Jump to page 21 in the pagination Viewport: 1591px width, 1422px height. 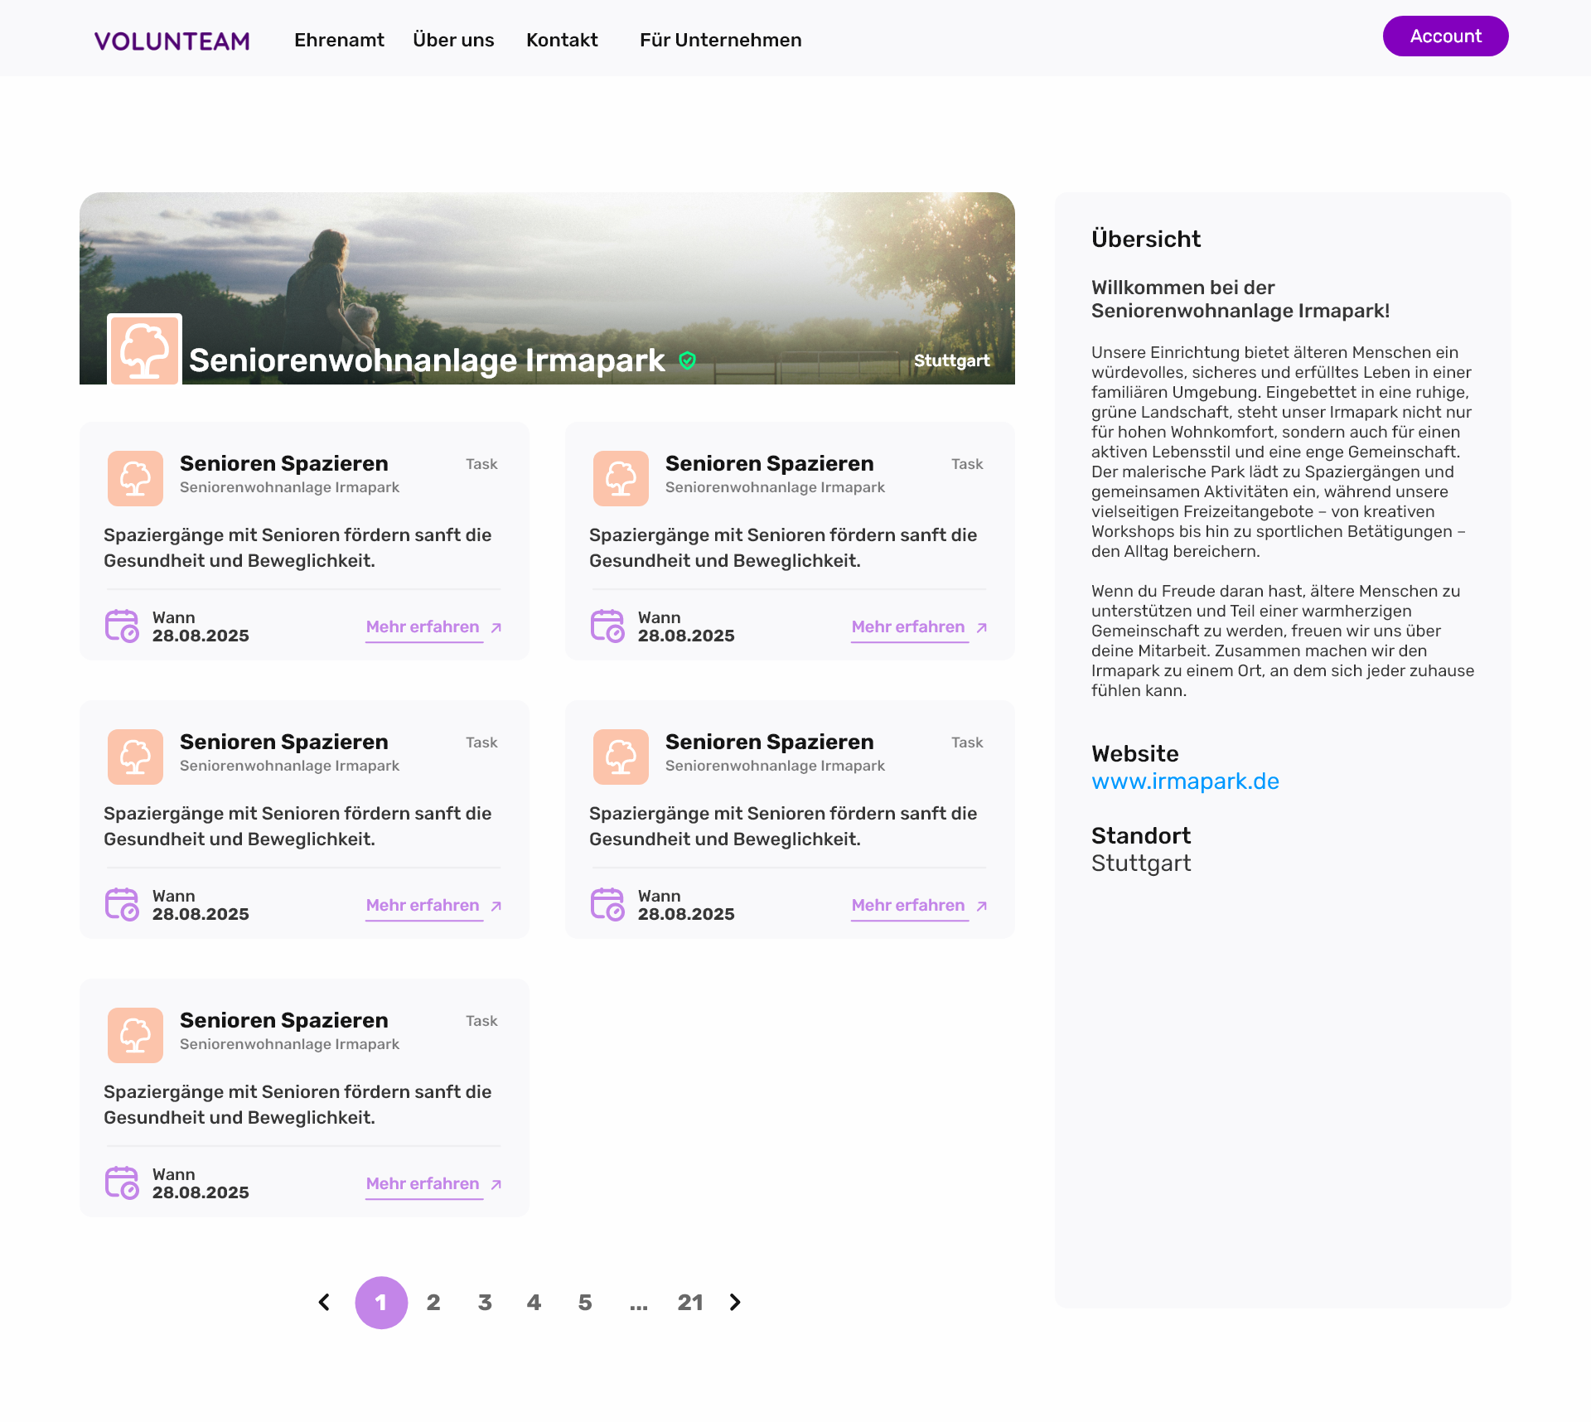pyautogui.click(x=691, y=1302)
